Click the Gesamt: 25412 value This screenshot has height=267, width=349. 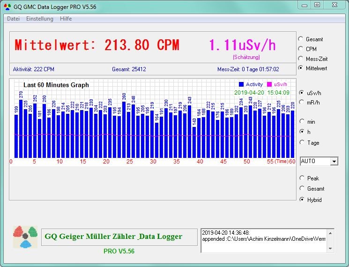click(x=129, y=69)
